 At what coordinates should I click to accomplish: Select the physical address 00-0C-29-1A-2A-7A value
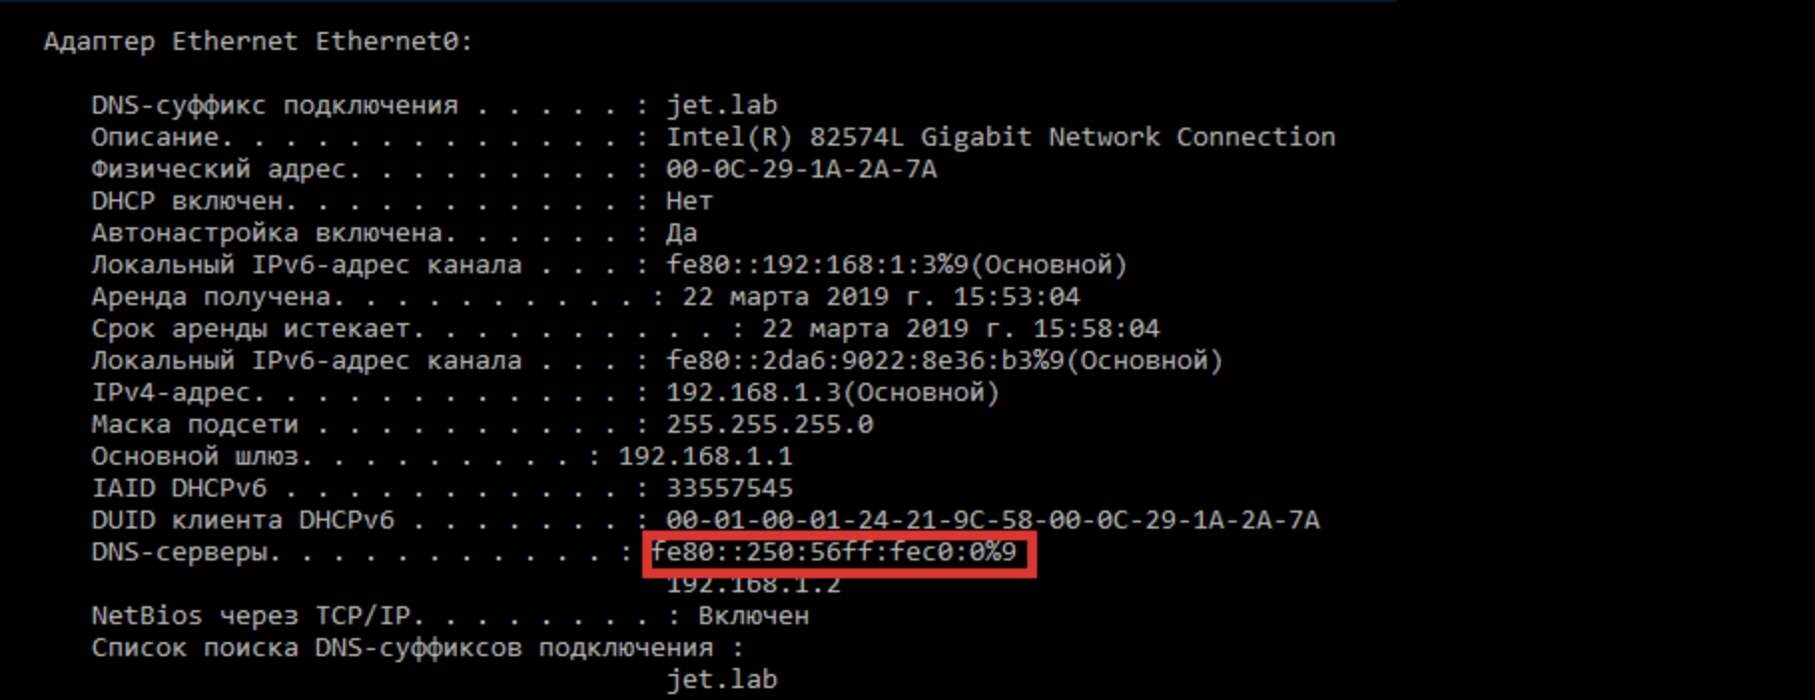click(x=801, y=170)
